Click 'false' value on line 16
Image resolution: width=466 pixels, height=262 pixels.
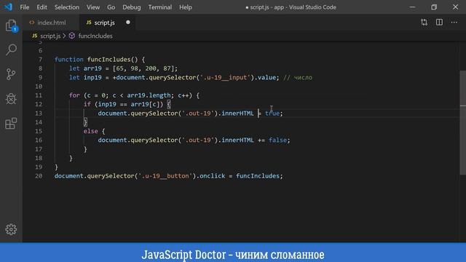point(277,140)
